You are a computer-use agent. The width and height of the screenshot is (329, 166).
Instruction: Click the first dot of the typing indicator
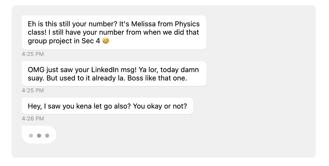(31, 136)
